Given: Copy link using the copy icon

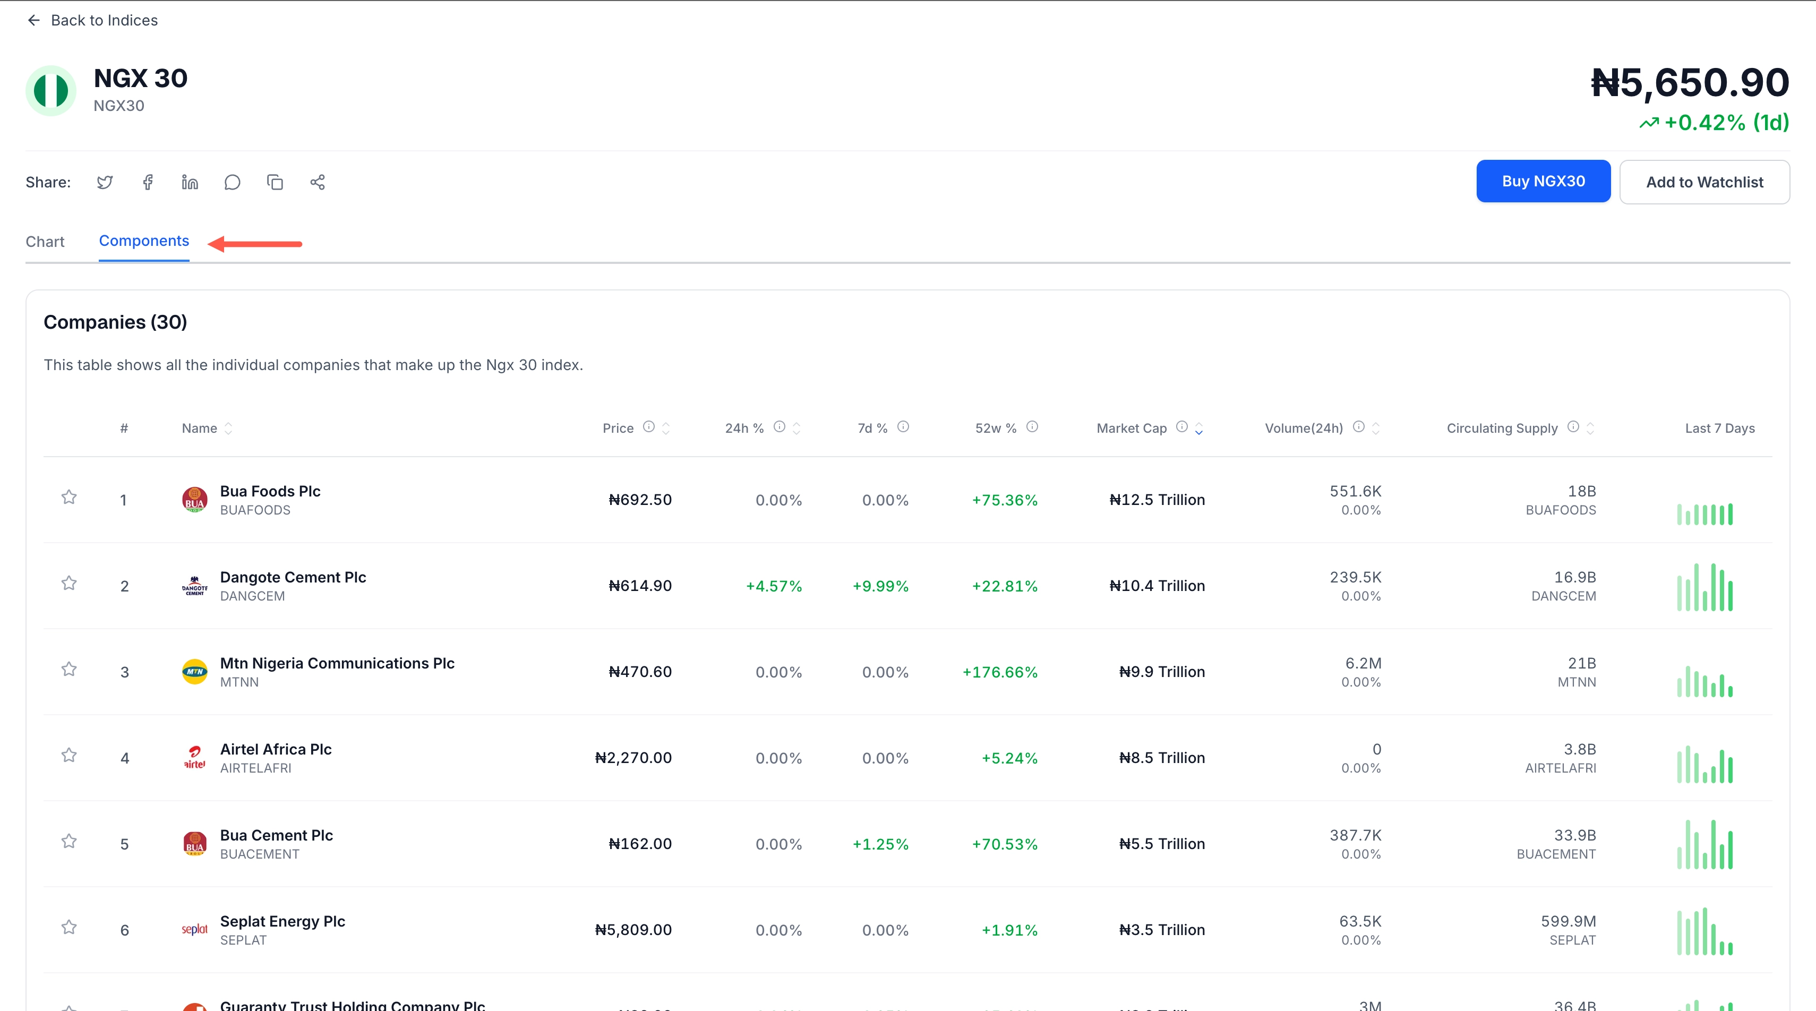Looking at the screenshot, I should (275, 183).
